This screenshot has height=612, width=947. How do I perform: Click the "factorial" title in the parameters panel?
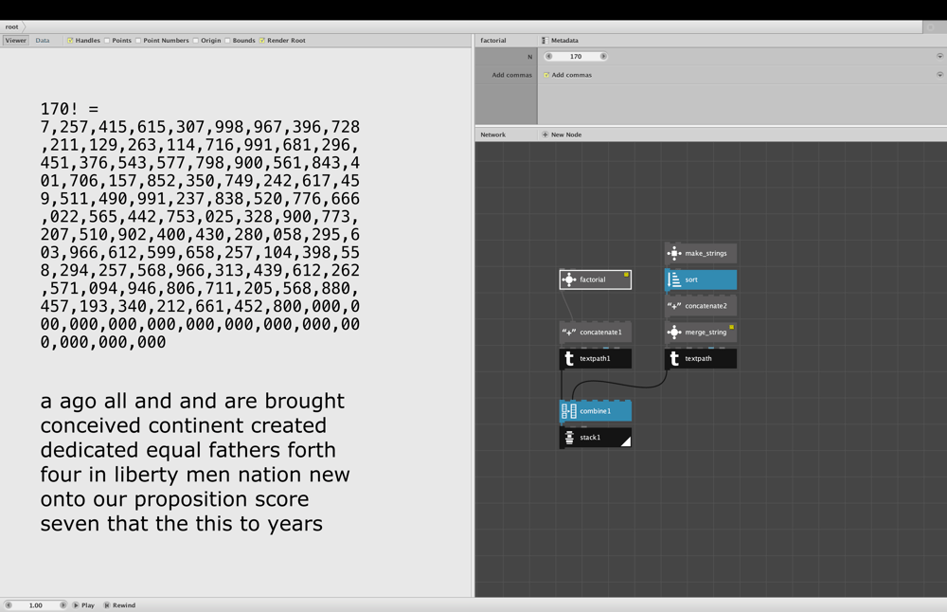coord(493,41)
